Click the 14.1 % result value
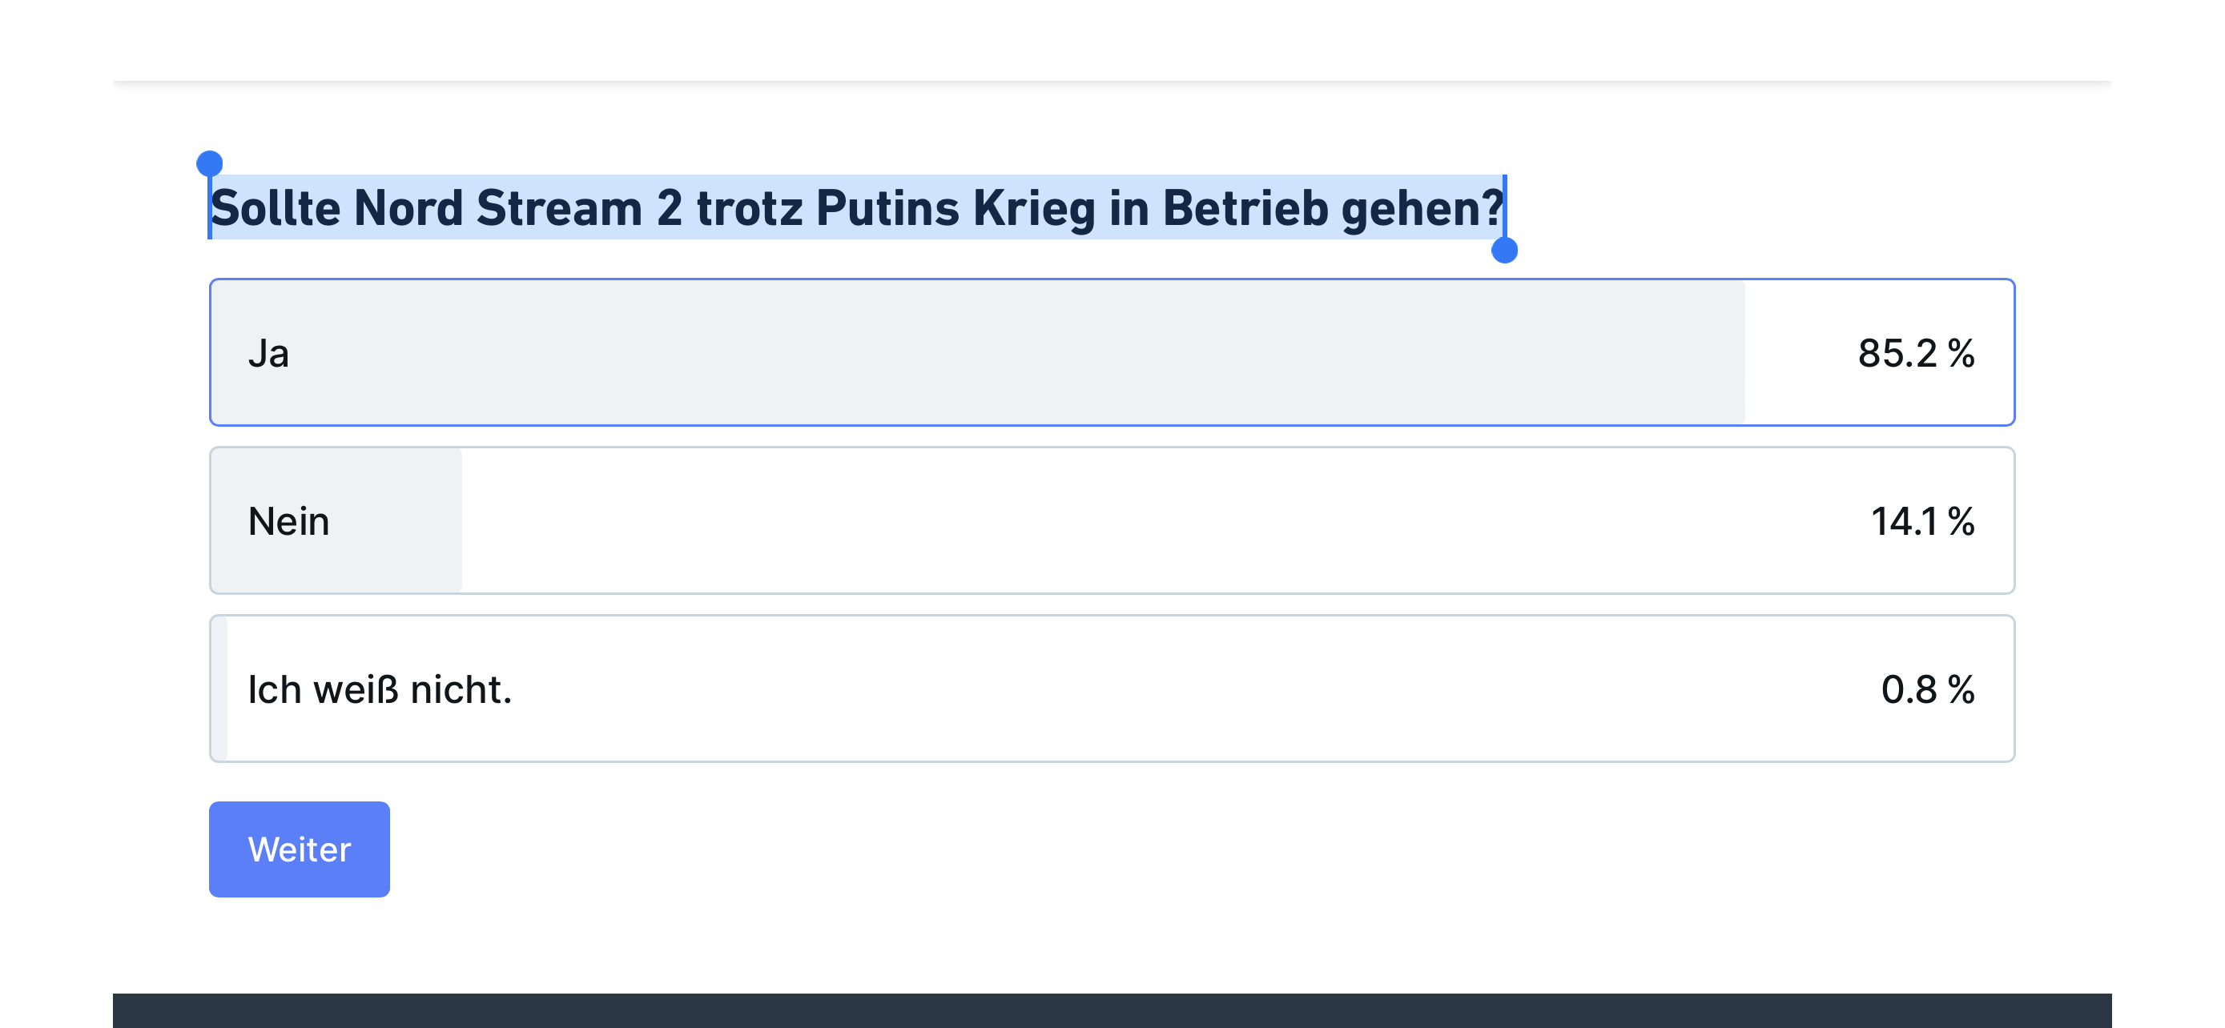Screen dimensions: 2225x1028 (x=1921, y=521)
